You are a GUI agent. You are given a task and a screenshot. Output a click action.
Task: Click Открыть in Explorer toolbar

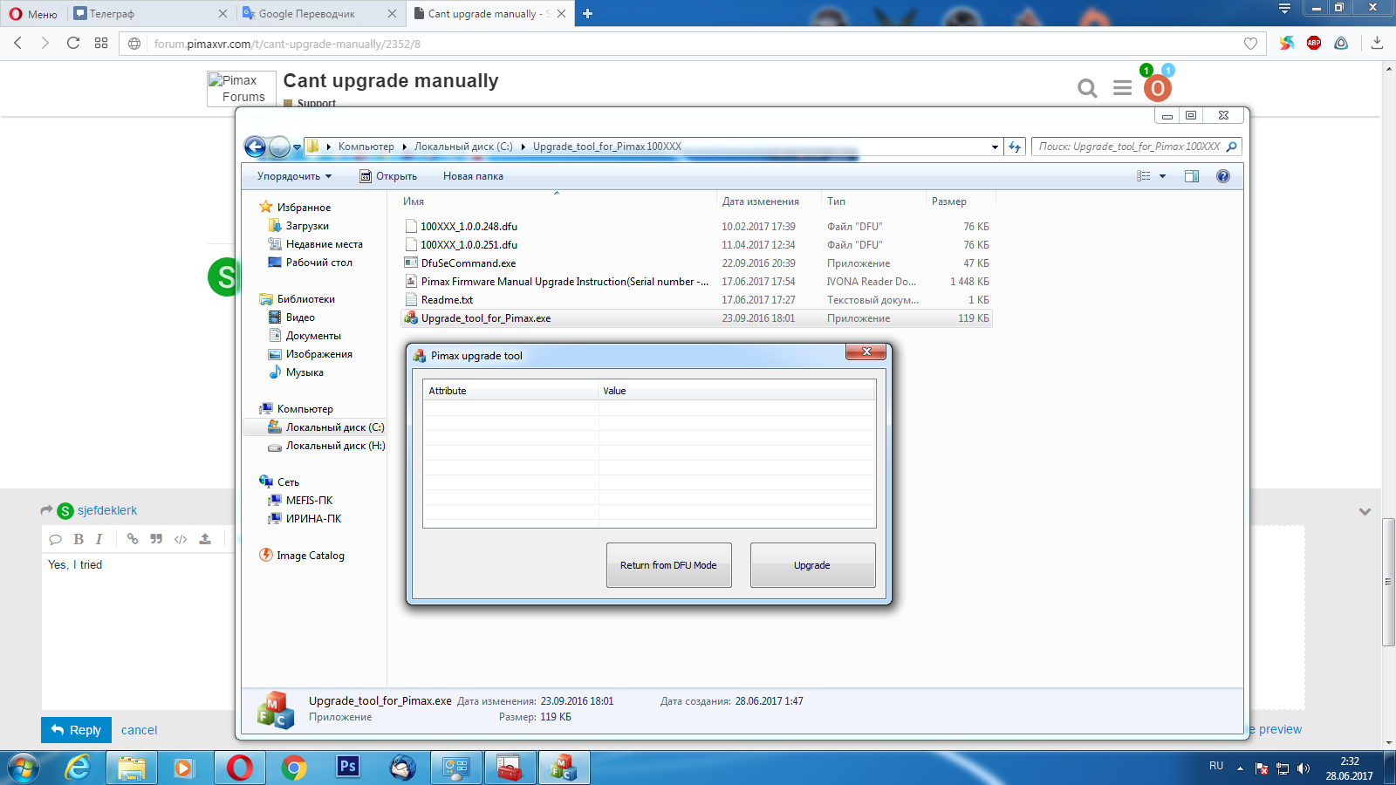(x=388, y=176)
